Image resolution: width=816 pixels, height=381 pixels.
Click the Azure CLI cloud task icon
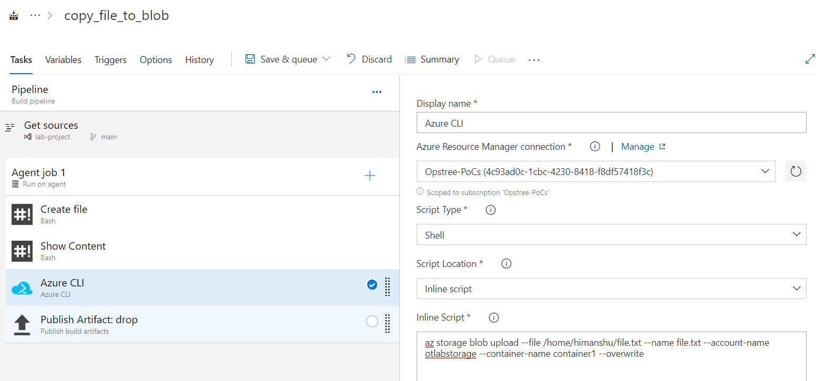(22, 288)
